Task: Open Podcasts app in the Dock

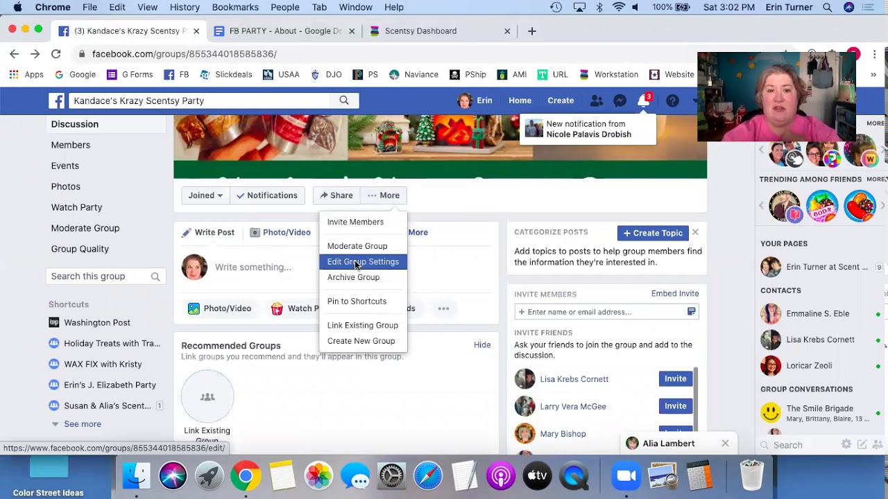Action: 501,476
